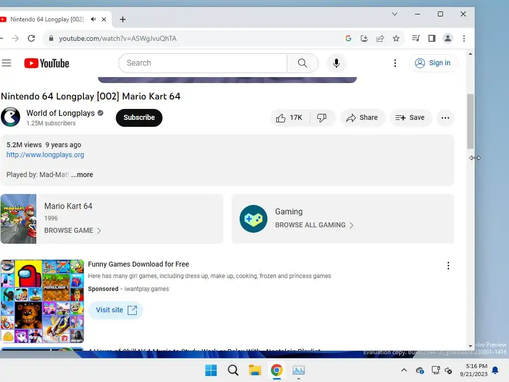Open File Explorer from taskbar
This screenshot has height=382, width=509.
click(255, 370)
